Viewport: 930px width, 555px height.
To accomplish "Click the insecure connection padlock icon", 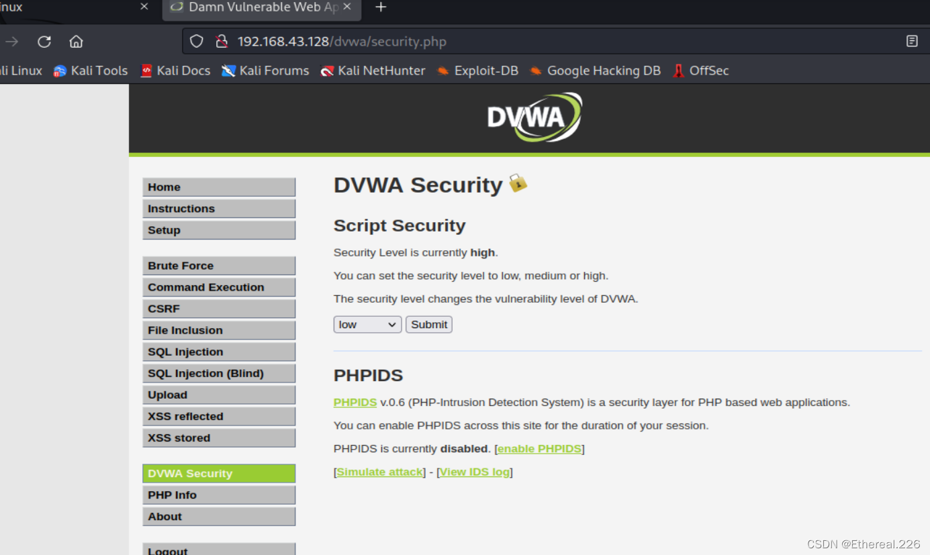I will tap(222, 42).
